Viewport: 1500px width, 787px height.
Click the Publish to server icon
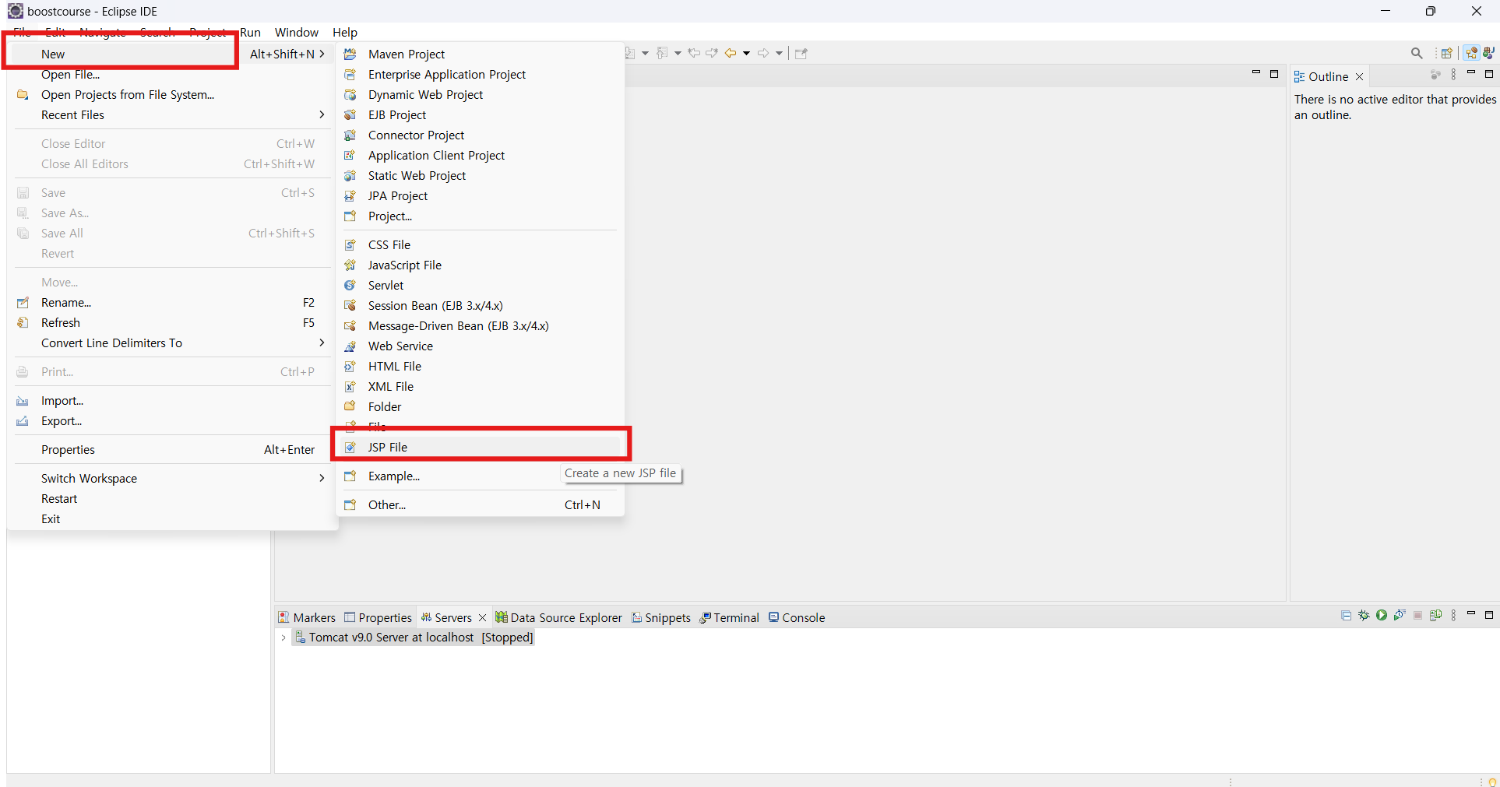coord(1435,616)
